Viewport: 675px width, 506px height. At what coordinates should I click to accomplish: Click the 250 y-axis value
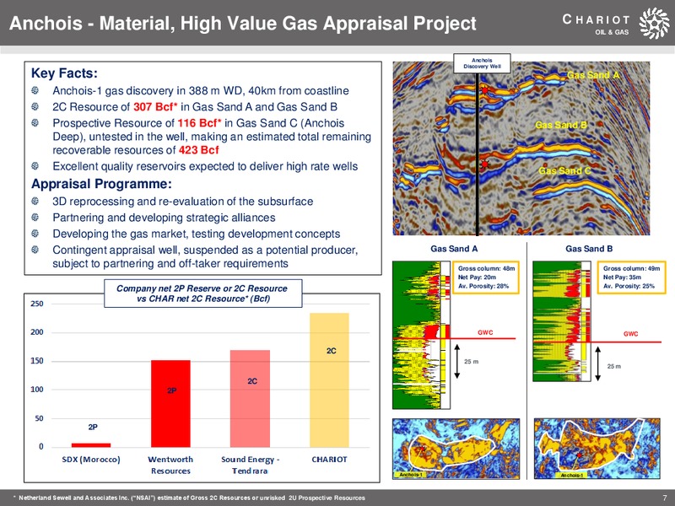click(37, 304)
